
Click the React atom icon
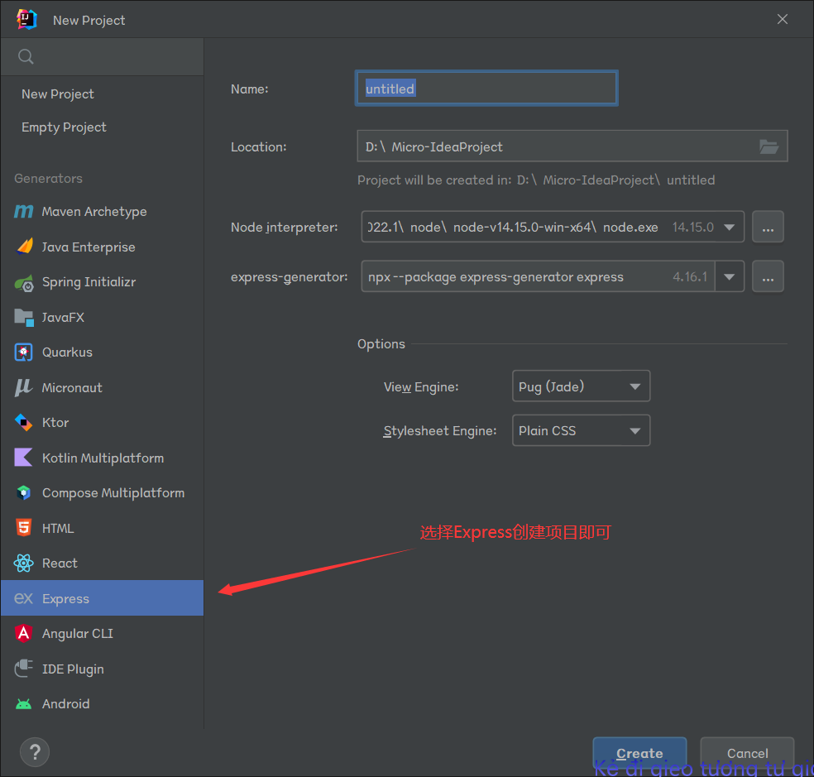[23, 563]
